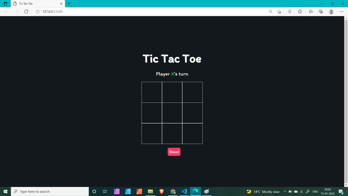Open the network Wi-Fi tray icon

coord(301,192)
